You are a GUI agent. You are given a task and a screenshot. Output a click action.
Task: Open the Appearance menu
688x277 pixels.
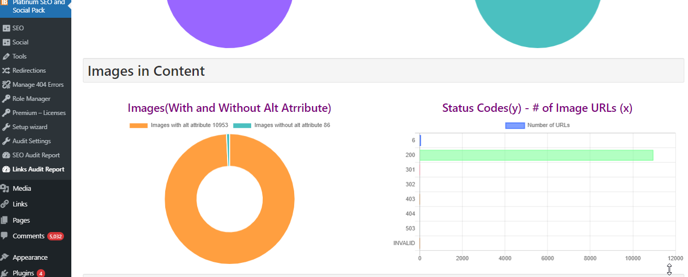tap(30, 258)
